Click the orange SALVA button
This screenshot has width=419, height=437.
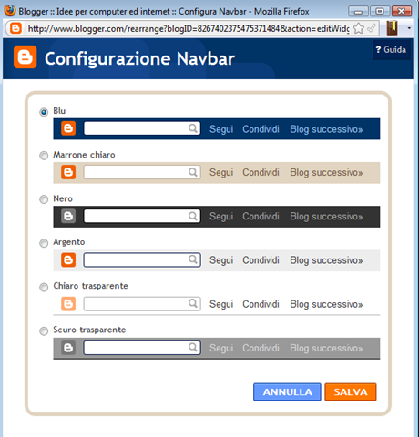click(x=351, y=392)
